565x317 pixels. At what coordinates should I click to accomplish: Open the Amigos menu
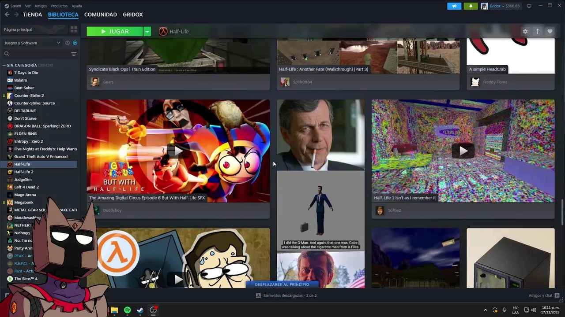coord(41,6)
